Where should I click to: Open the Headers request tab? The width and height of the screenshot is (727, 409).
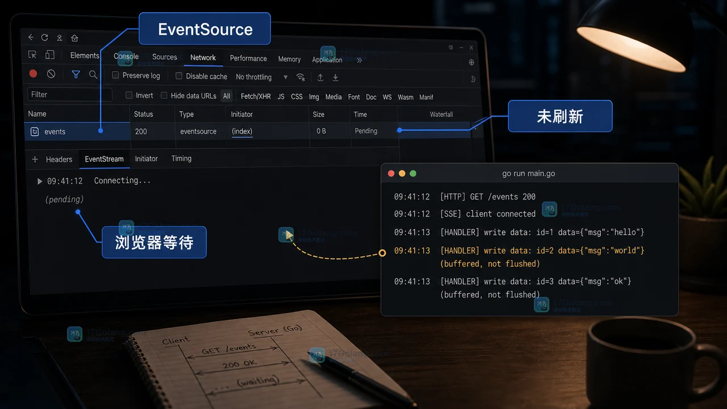click(59, 160)
